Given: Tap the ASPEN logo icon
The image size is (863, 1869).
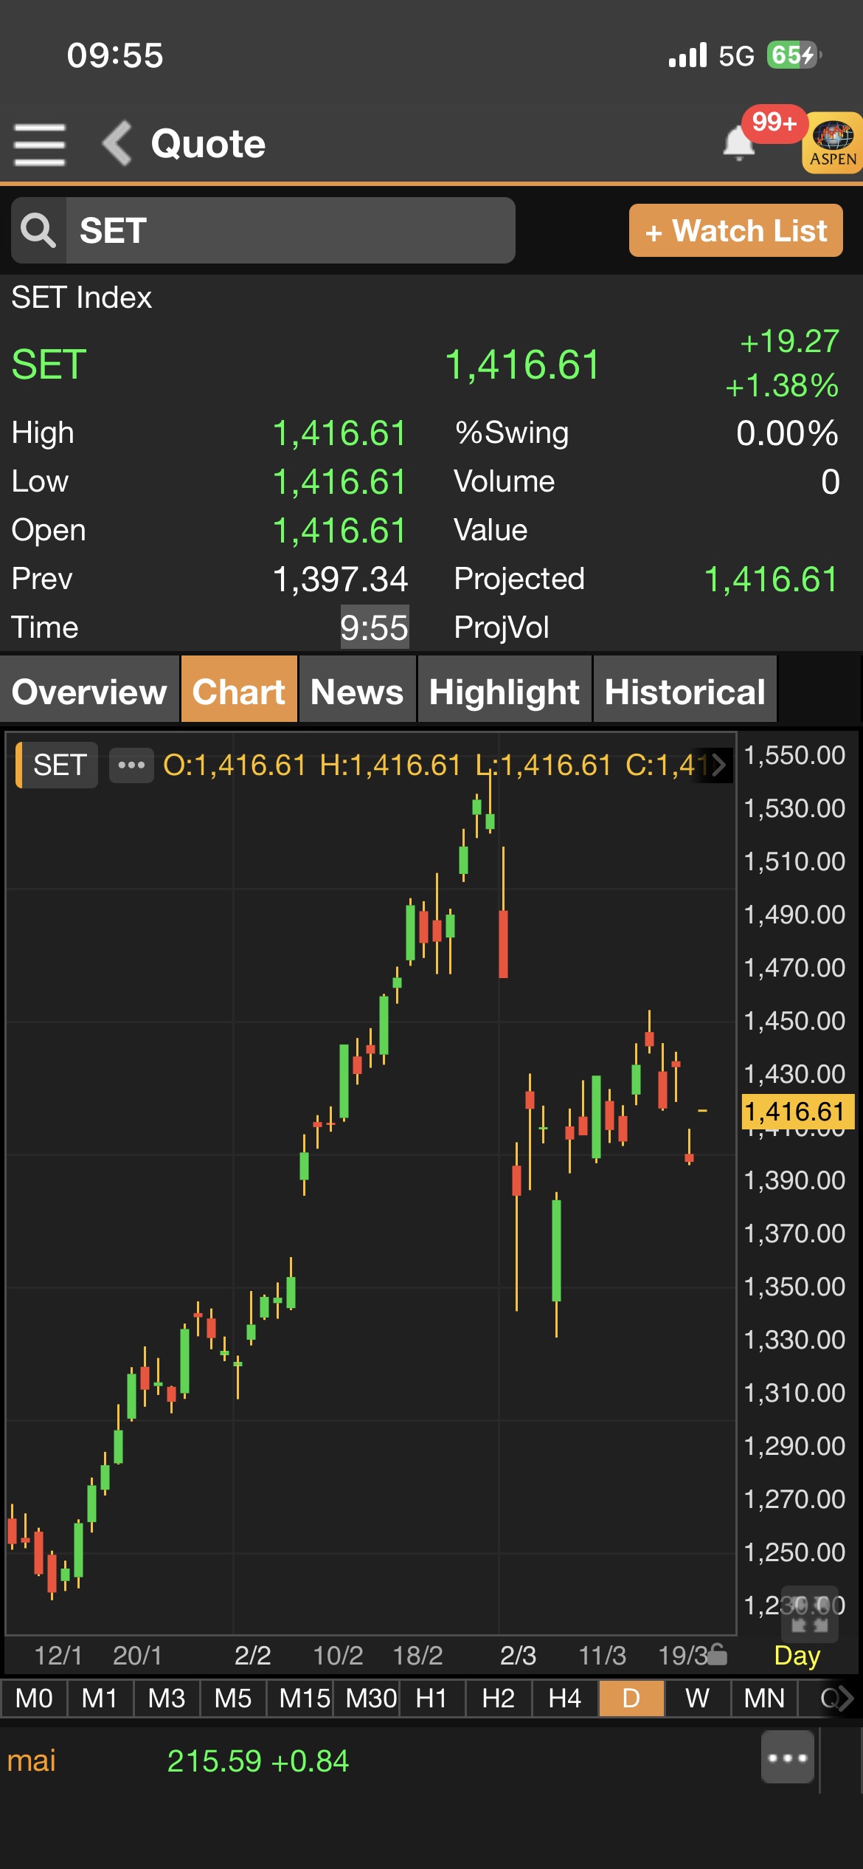Looking at the screenshot, I should [833, 143].
